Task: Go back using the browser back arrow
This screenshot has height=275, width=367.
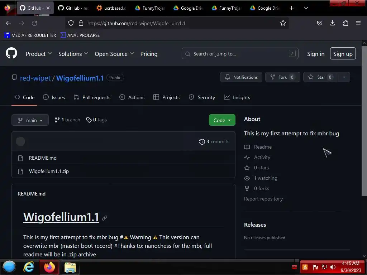Action: [9, 23]
